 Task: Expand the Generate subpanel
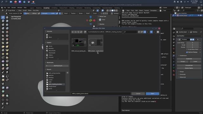click(182, 74)
